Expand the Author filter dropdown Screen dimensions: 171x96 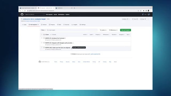(x=85, y=35)
